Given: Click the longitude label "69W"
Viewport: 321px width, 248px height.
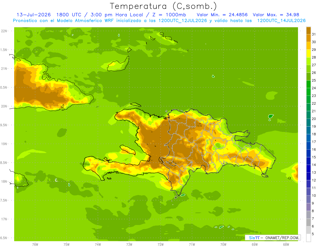Looking at the screenshot, I should pos(255,245).
